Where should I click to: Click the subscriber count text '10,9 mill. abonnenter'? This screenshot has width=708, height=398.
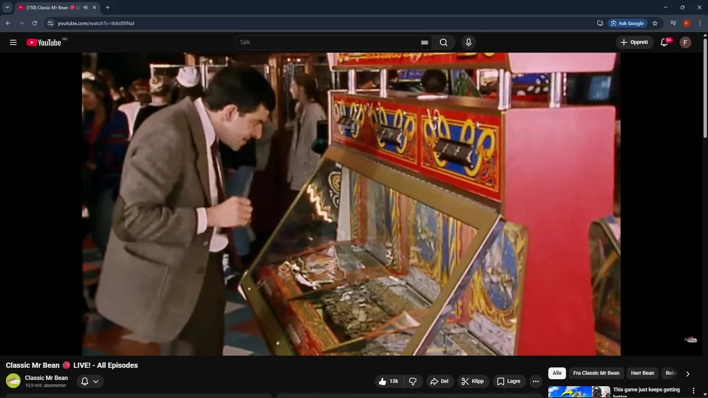tap(45, 385)
